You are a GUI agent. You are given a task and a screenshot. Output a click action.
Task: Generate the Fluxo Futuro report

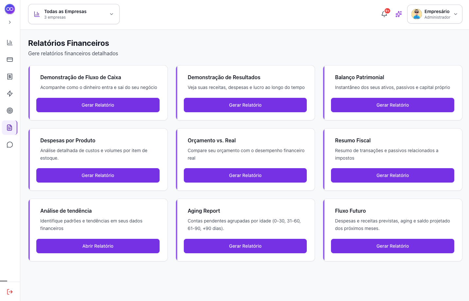coord(392,246)
